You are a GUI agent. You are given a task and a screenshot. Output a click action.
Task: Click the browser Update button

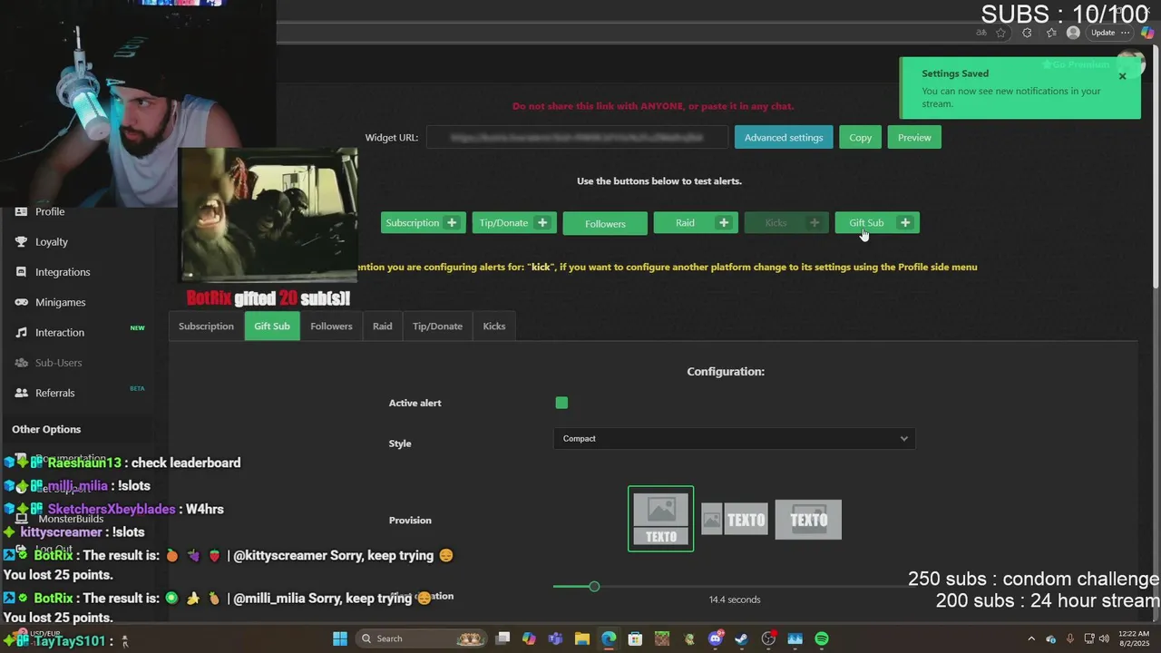(x=1109, y=33)
